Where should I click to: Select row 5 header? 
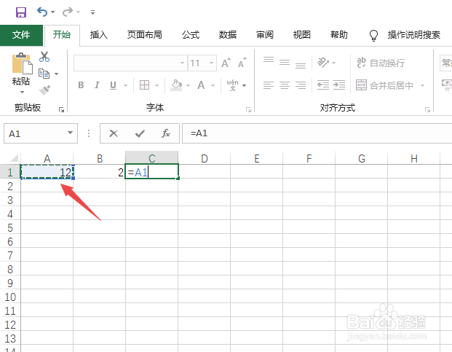tap(10, 228)
